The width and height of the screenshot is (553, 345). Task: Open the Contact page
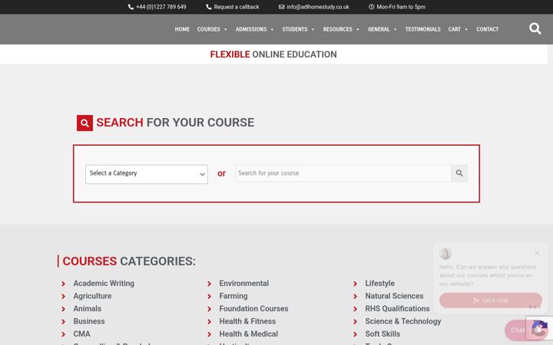488,29
